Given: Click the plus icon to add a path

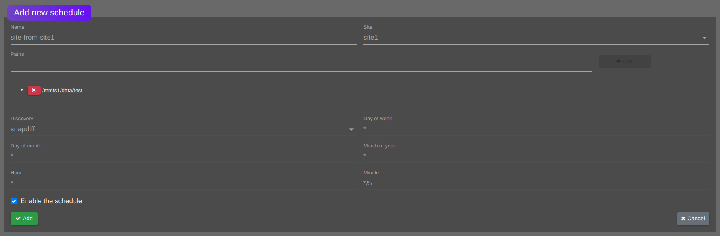Looking at the screenshot, I should coord(619,61).
